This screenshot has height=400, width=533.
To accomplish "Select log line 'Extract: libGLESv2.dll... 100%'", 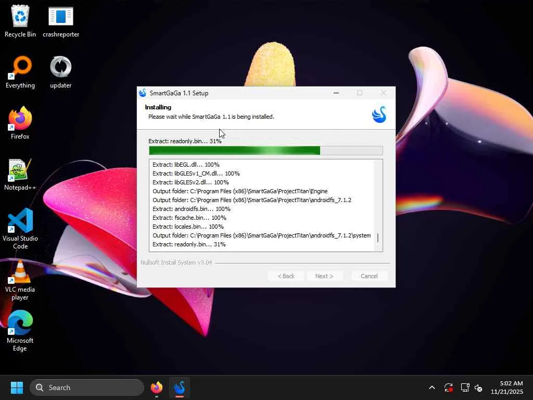I will [x=191, y=182].
